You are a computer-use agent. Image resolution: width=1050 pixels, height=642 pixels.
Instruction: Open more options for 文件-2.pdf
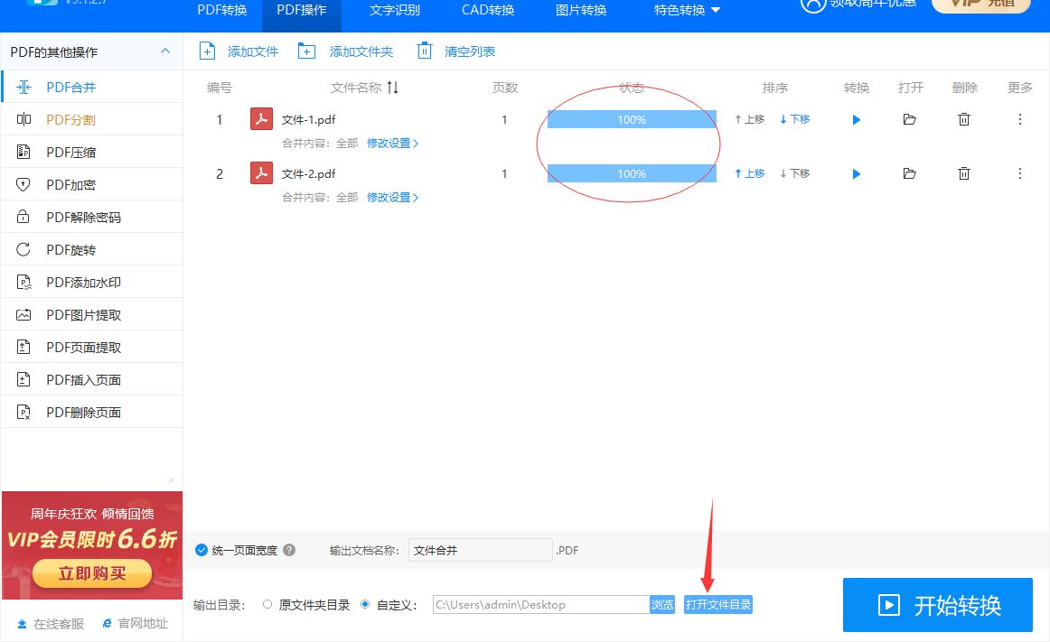[x=1020, y=174]
